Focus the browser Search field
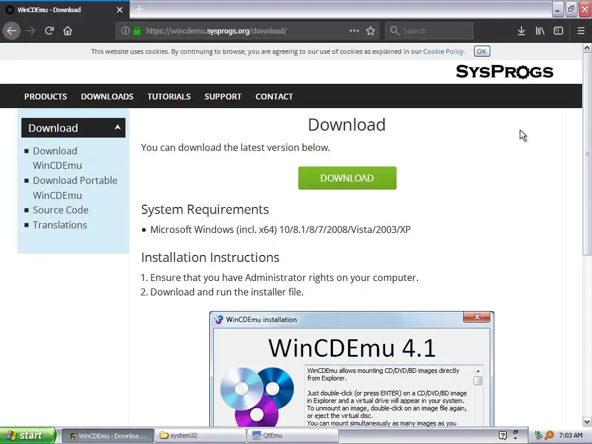Screen dimensions: 592x444 click(430, 31)
